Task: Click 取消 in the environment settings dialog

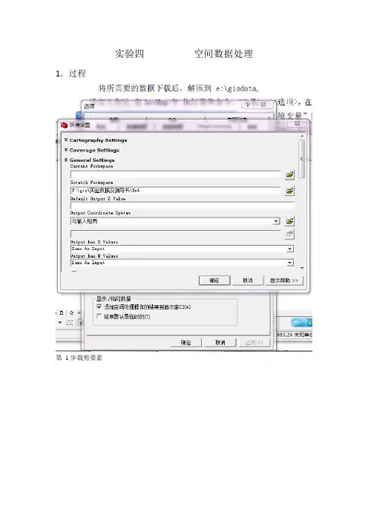Action: point(248,281)
